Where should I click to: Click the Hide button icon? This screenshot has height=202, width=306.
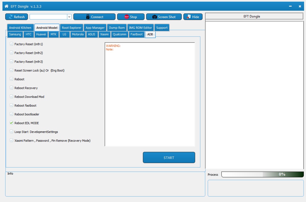[189, 17]
